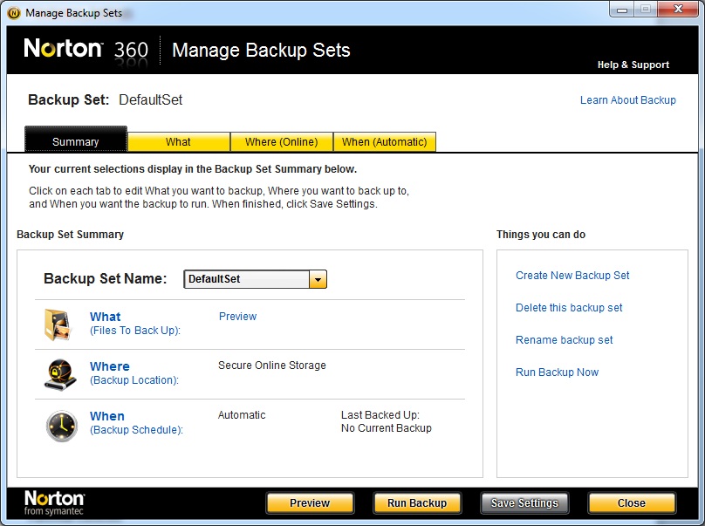Click the Preview link beside What
This screenshot has width=705, height=526.
click(x=238, y=317)
